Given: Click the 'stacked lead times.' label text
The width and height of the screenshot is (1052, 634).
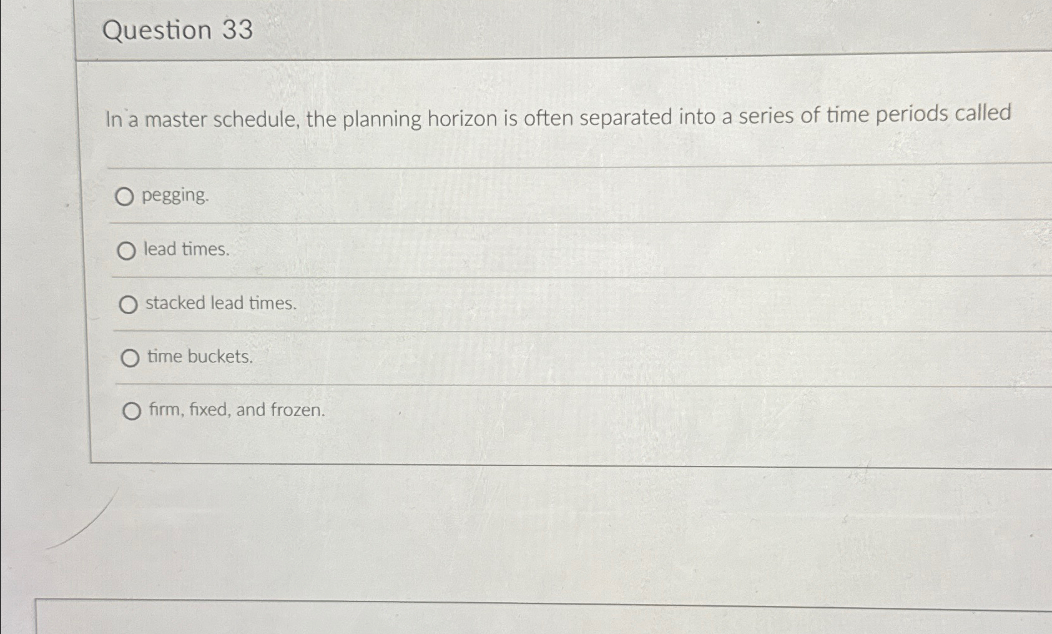Looking at the screenshot, I should click(220, 304).
